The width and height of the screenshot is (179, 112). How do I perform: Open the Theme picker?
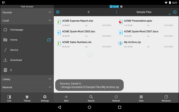click(27, 98)
